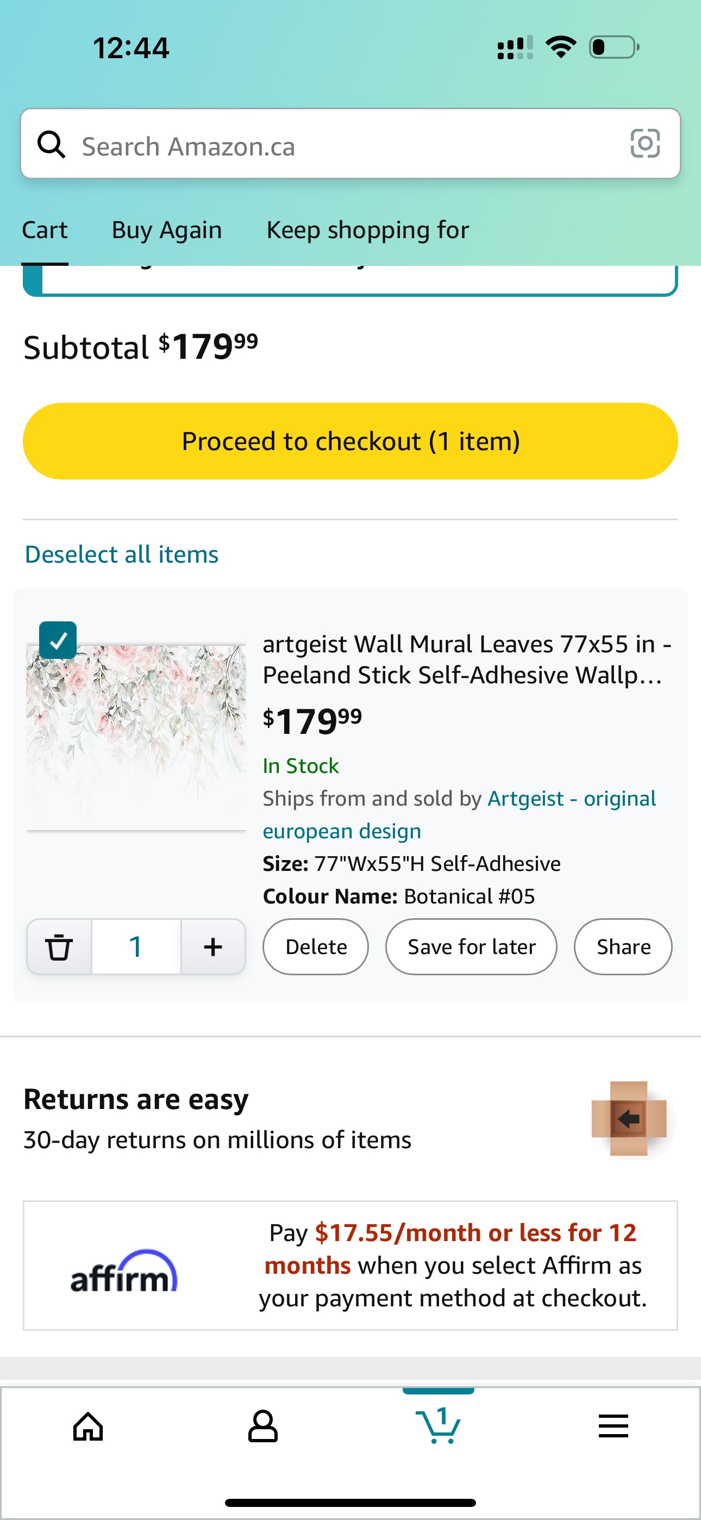Select the Cart tab

pyautogui.click(x=45, y=230)
